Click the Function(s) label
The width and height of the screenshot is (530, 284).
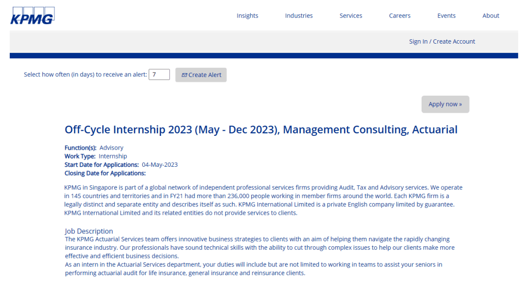(80, 148)
